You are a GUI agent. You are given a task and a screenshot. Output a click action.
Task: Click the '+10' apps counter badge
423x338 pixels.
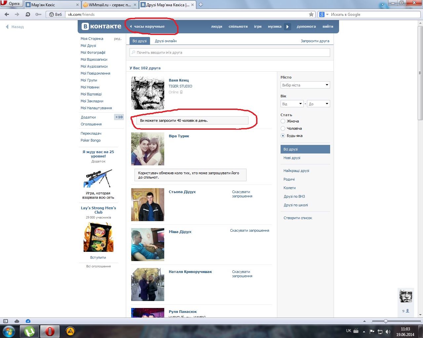[x=119, y=117]
